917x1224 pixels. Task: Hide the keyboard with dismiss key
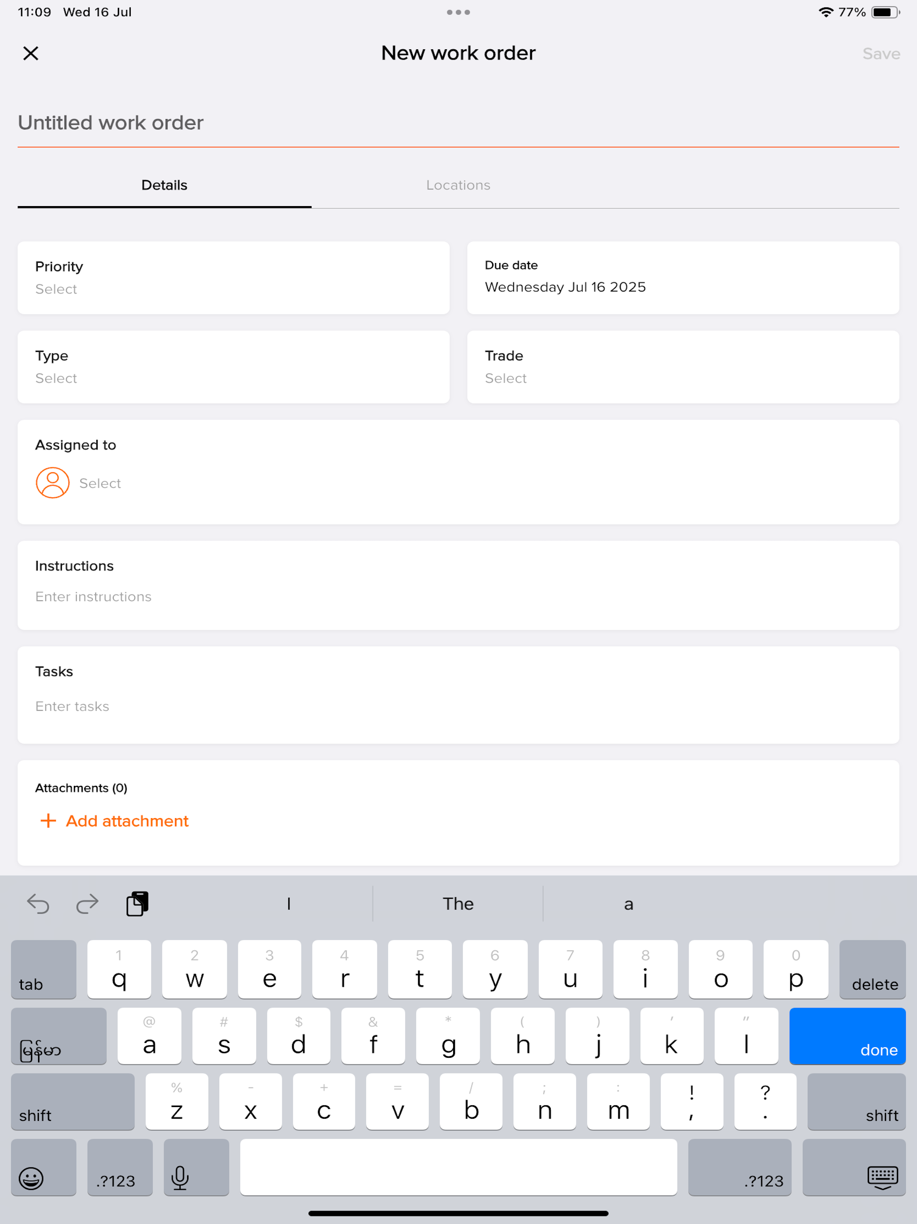[x=854, y=1167]
